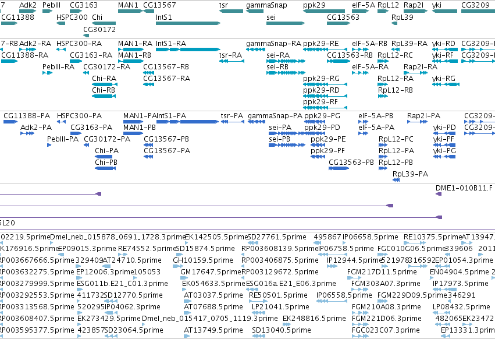Click the Chi-RB transcript

(104, 96)
